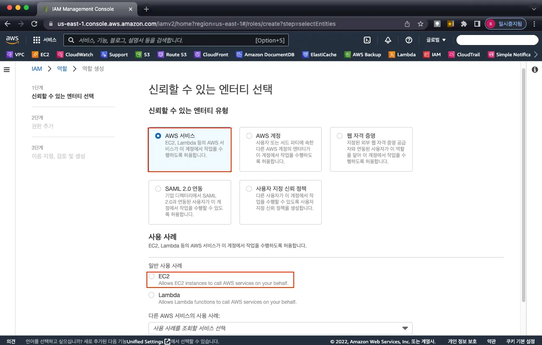Click the 역할 생성 breadcrumb text
This screenshot has height=345, width=542.
point(93,69)
